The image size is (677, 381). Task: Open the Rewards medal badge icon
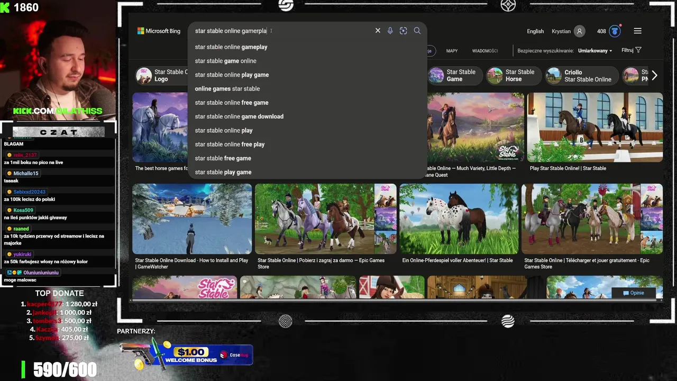pyautogui.click(x=615, y=31)
